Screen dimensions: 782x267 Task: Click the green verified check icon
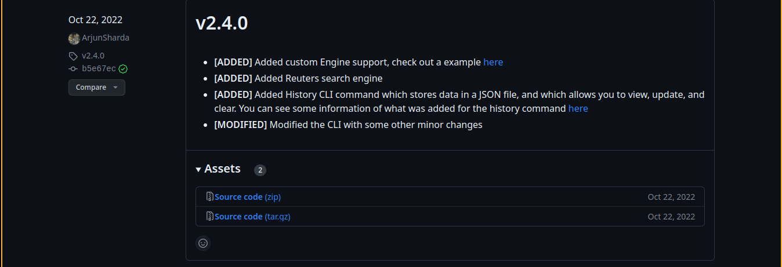(x=123, y=69)
